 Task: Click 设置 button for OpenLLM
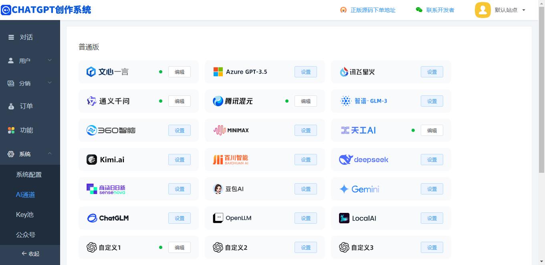point(306,218)
